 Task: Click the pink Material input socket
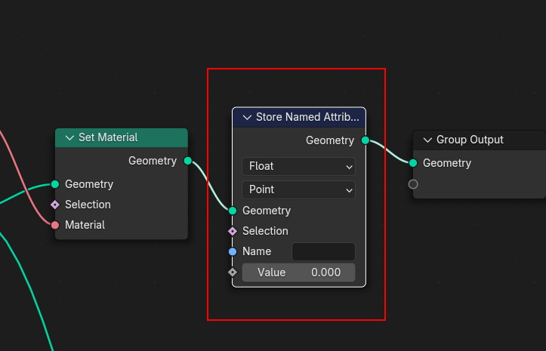55,225
